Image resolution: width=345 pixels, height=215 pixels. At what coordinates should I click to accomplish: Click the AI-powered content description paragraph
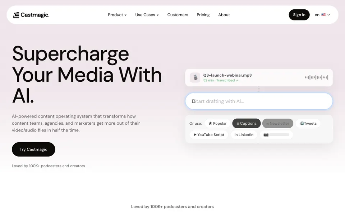[76, 123]
